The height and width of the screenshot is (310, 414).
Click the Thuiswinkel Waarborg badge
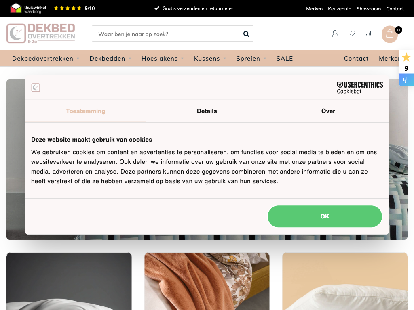pyautogui.click(x=28, y=8)
